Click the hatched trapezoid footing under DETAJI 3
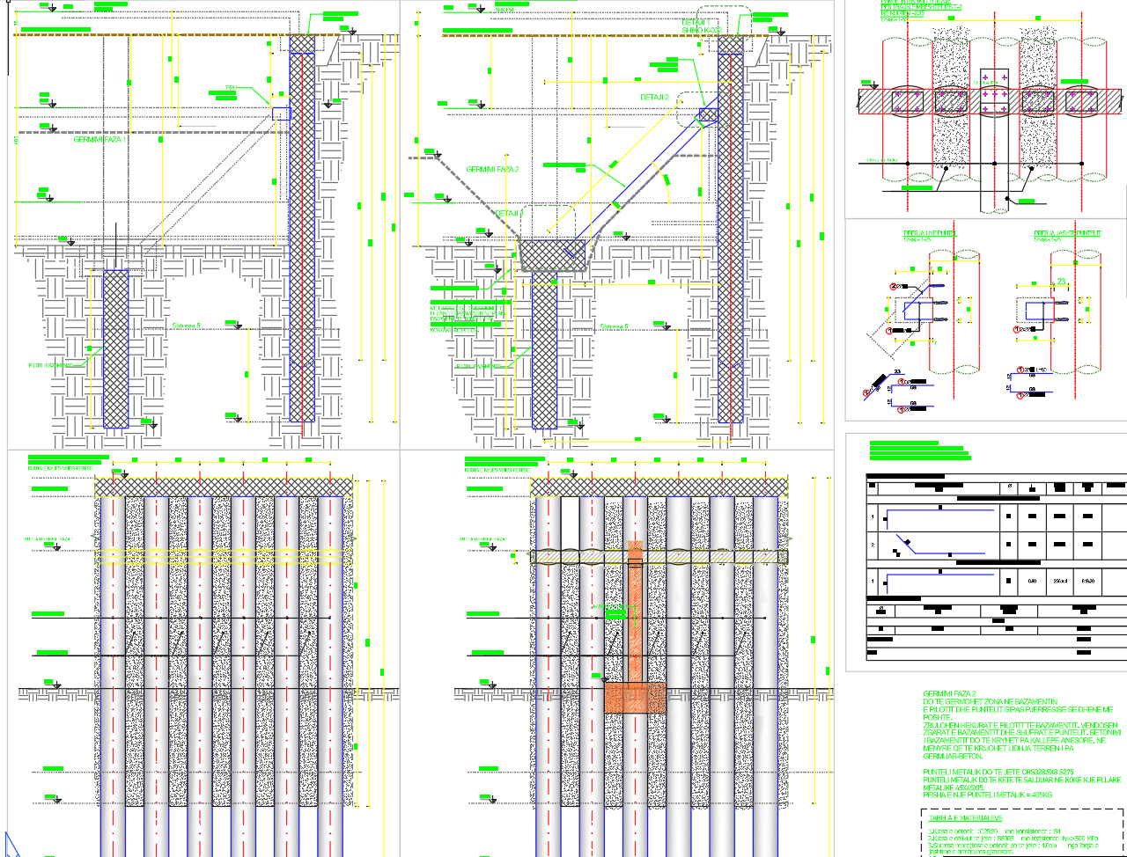Image resolution: width=1127 pixels, height=857 pixels. [x=556, y=255]
